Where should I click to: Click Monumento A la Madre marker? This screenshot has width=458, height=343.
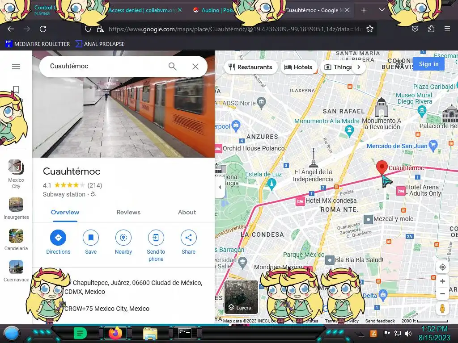(349, 130)
